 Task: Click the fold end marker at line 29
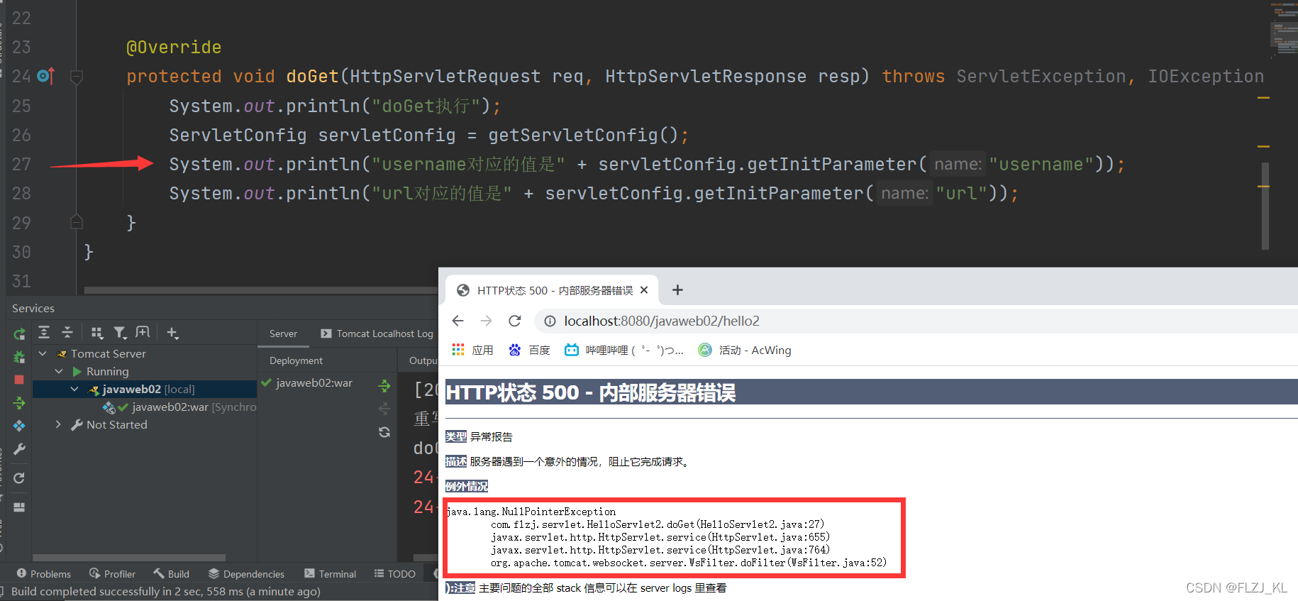click(x=77, y=222)
